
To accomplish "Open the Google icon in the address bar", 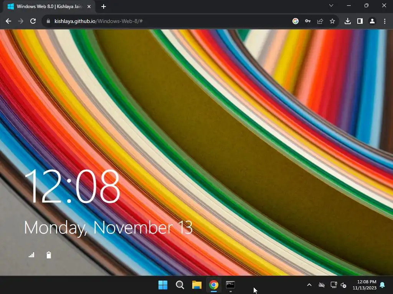I will tap(296, 21).
